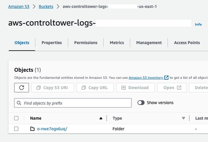Click the folder icon beside o-nwe7ogx6uq/
208x142 pixels.
pyautogui.click(x=32, y=129)
